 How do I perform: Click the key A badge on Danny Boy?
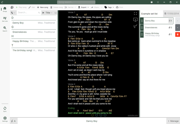coord(170,21)
